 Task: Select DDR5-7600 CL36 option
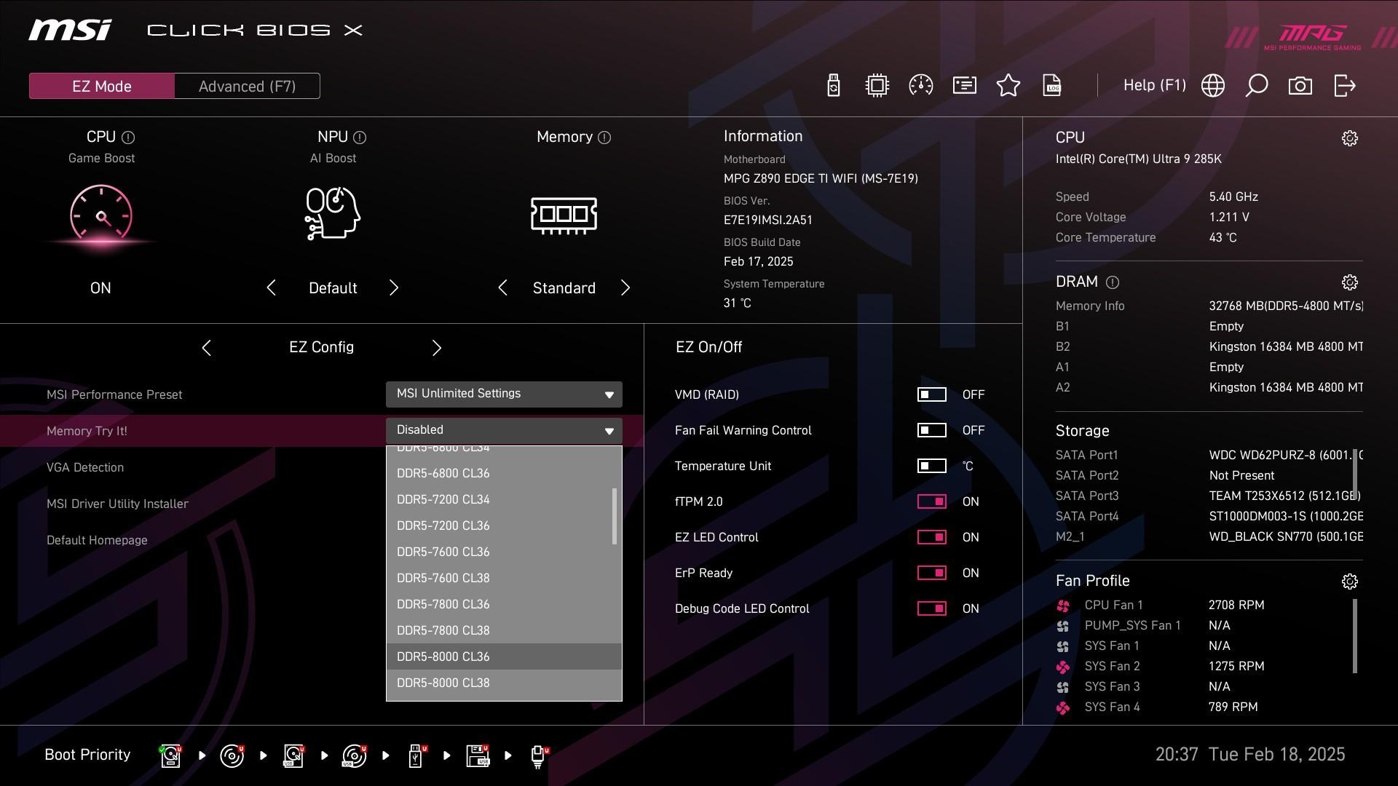coord(504,552)
